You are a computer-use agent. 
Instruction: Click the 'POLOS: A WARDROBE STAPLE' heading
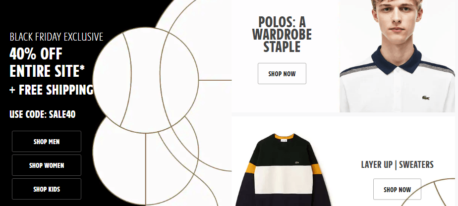(282, 34)
